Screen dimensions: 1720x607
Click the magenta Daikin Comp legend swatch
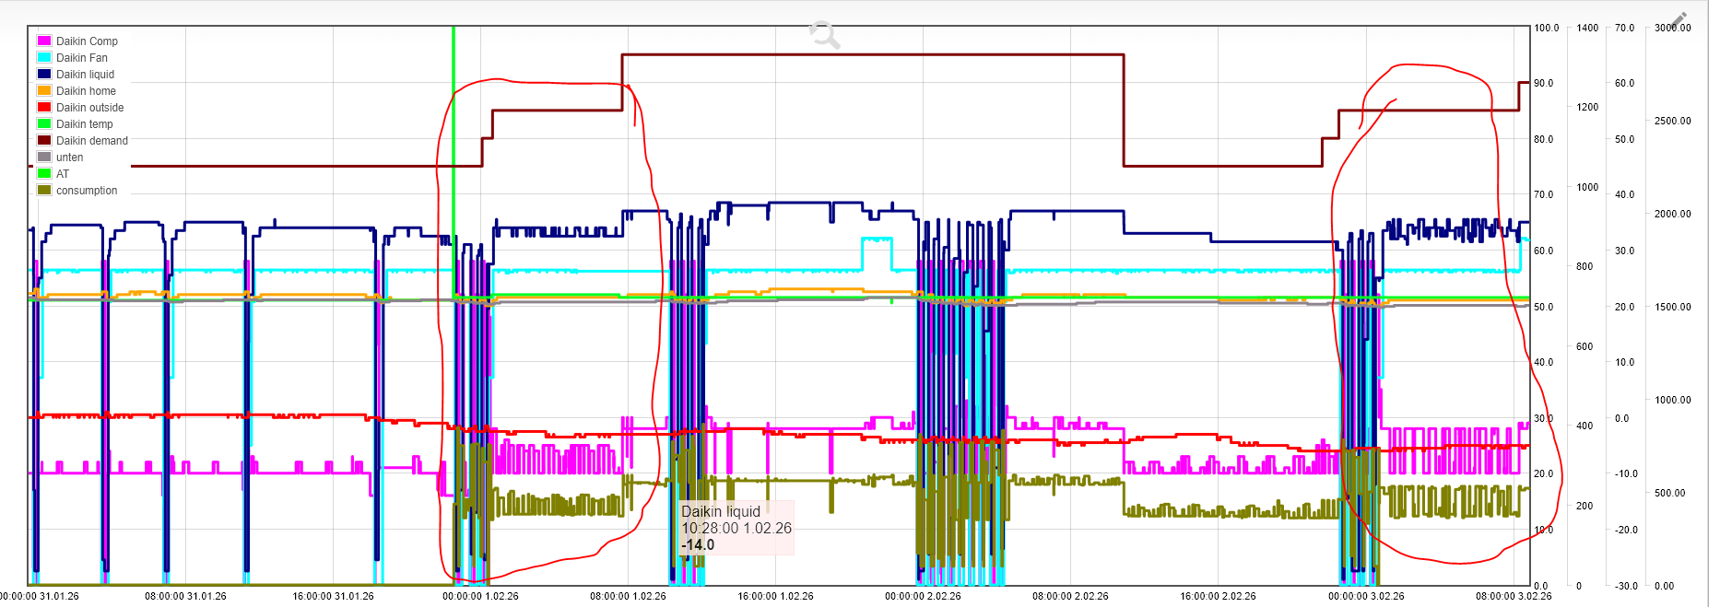[x=44, y=41]
